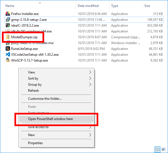Click the VSCodeUserSetup file icon
This screenshot has height=153, width=168.
pyautogui.click(x=8, y=55)
